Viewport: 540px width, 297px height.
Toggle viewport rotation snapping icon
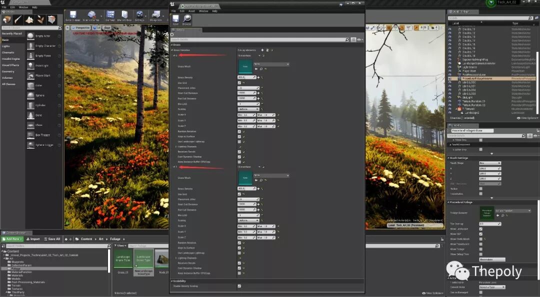(401, 28)
